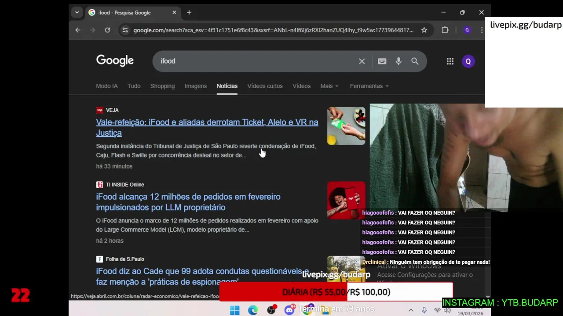This screenshot has height=316, width=563.
Task: Expand the Mais dropdown
Action: [329, 86]
